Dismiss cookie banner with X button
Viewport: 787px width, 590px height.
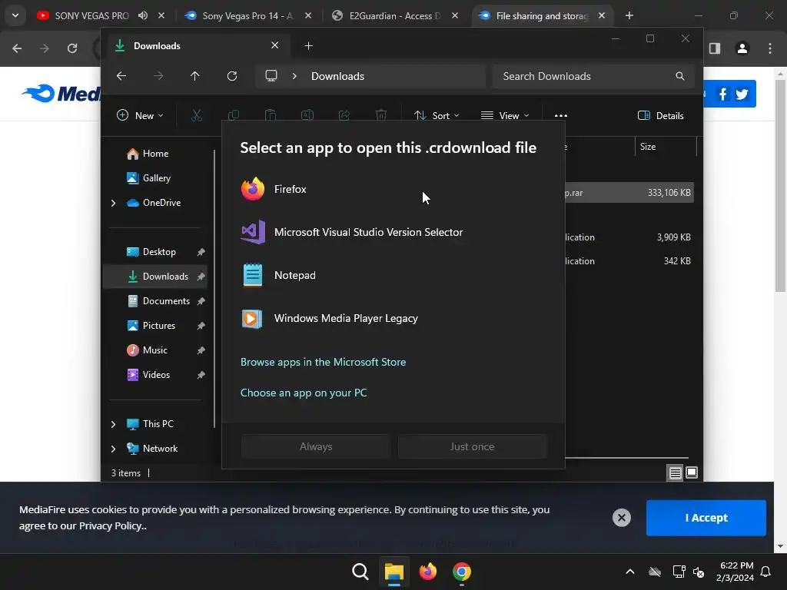click(x=621, y=518)
